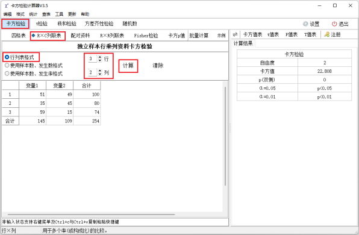Open the 卡方值表 reference table
Image resolution: width=359 pixels, height=235 pixels.
point(252,34)
